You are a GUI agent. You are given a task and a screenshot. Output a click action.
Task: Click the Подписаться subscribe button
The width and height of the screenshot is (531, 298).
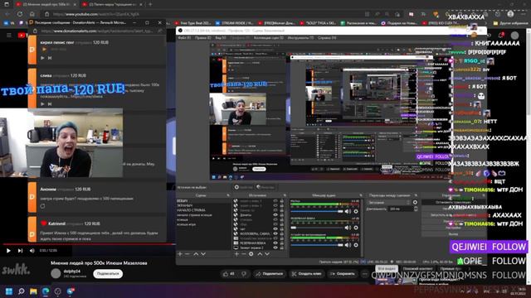click(x=108, y=274)
